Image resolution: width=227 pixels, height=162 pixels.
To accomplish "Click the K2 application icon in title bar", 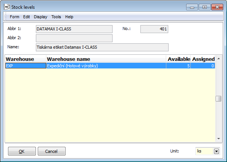I will coord(7,7).
